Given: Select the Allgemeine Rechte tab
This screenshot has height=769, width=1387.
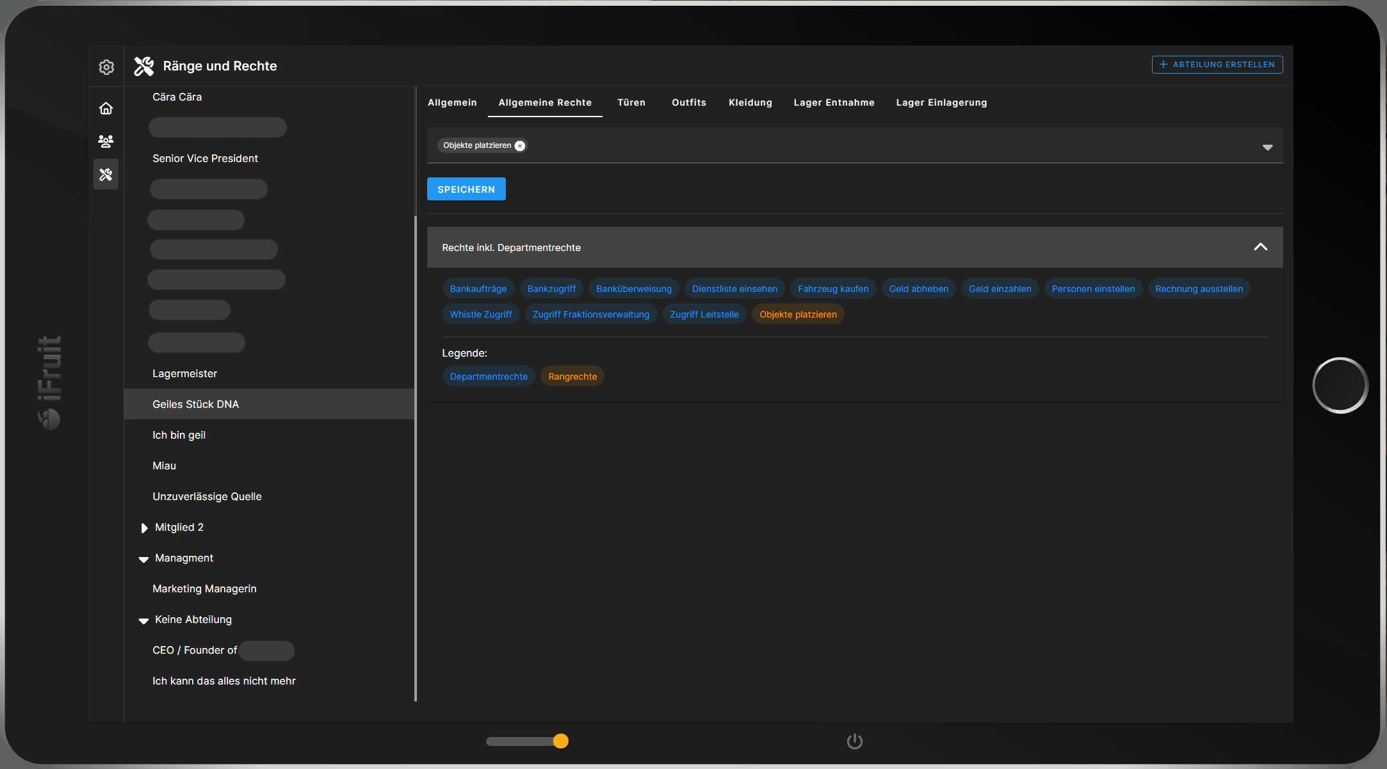Looking at the screenshot, I should click(546, 102).
